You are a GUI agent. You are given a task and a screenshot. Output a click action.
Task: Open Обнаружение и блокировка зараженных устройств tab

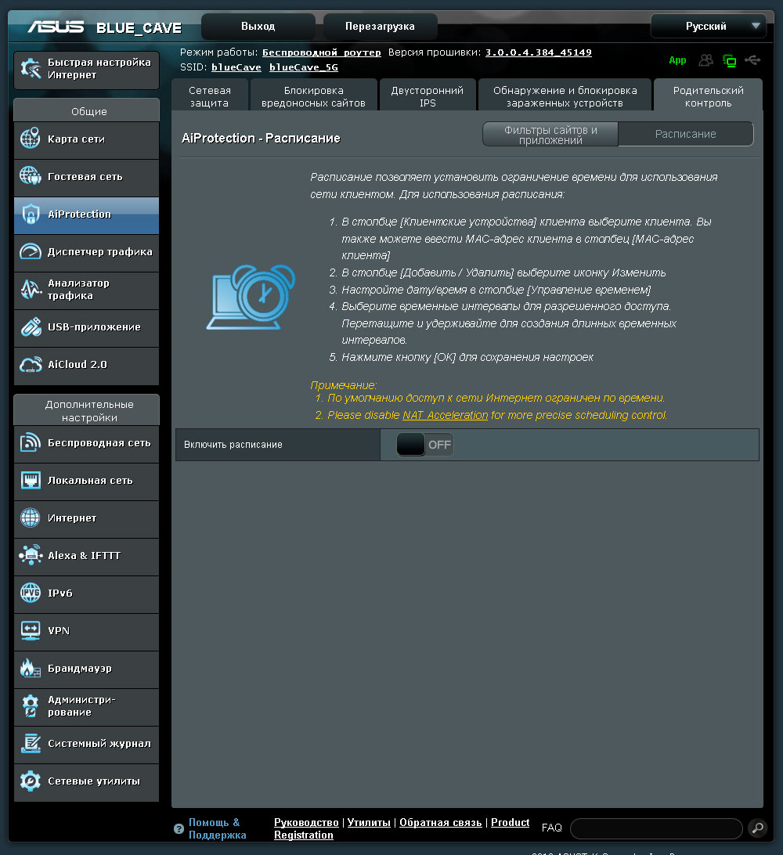tap(565, 96)
